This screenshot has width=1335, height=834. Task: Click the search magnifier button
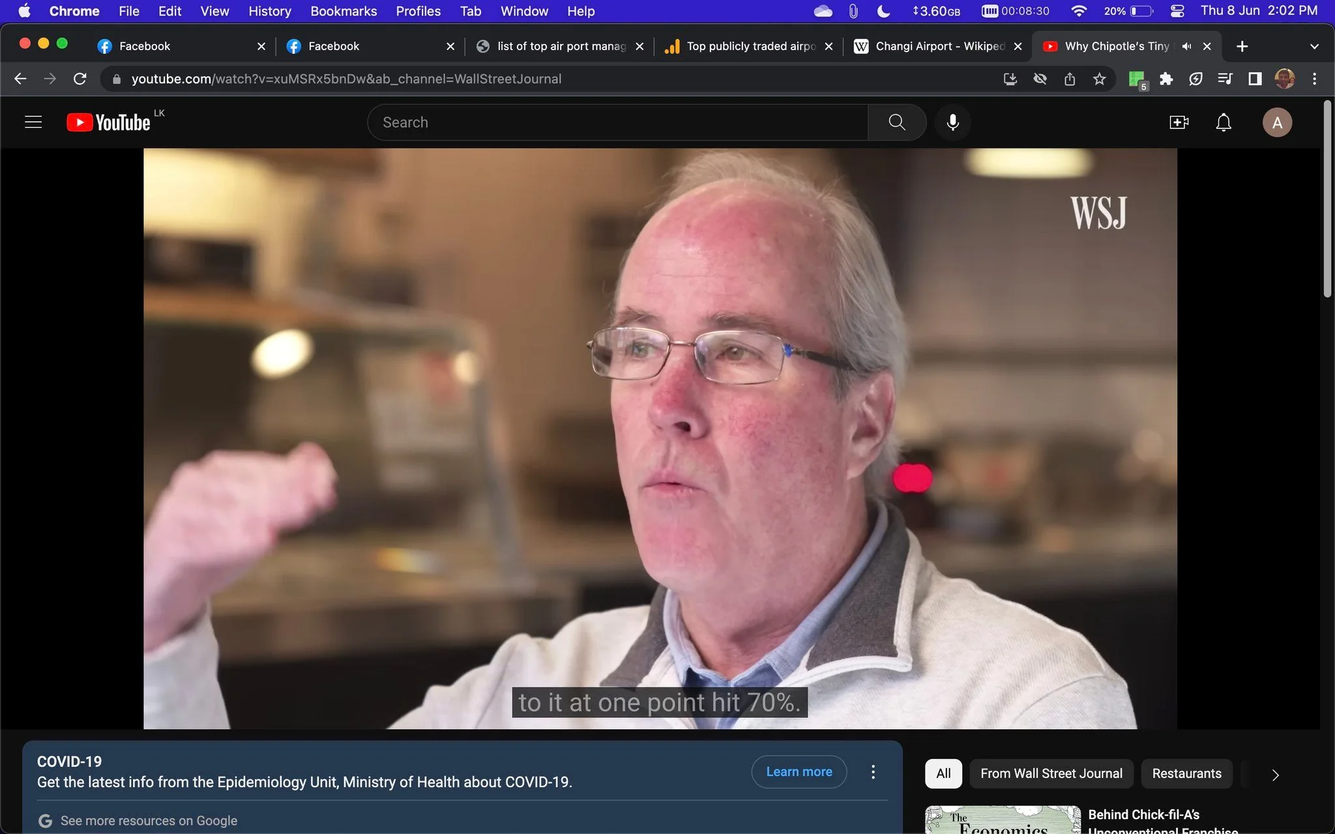point(897,122)
